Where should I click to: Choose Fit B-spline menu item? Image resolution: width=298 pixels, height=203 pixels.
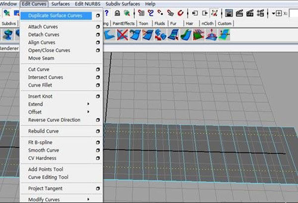pyautogui.click(x=40, y=142)
